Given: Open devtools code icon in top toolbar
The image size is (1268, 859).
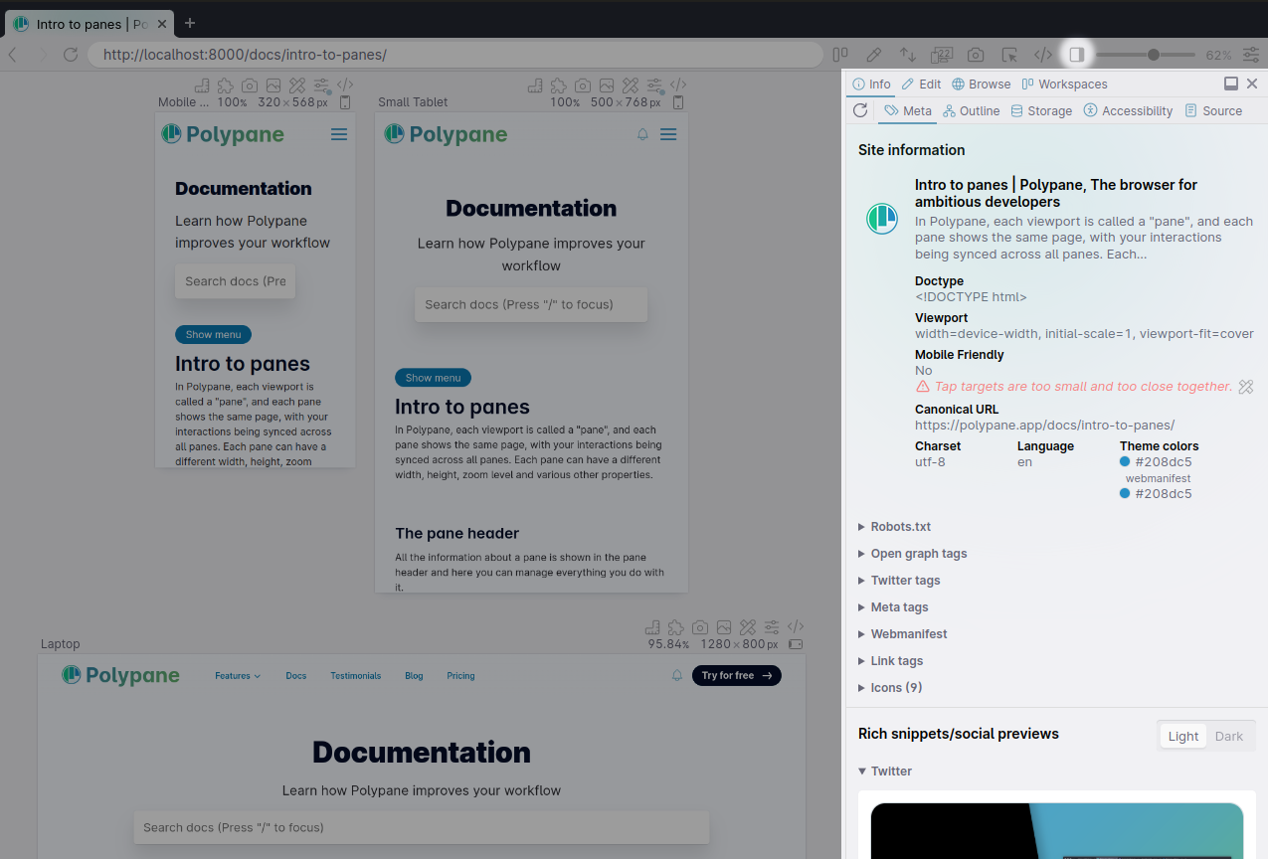Looking at the screenshot, I should pyautogui.click(x=1043, y=55).
